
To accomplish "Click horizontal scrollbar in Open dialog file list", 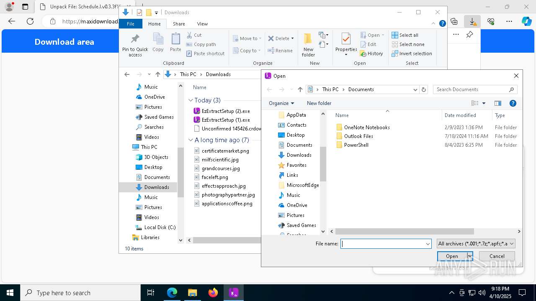I will 404,231.
